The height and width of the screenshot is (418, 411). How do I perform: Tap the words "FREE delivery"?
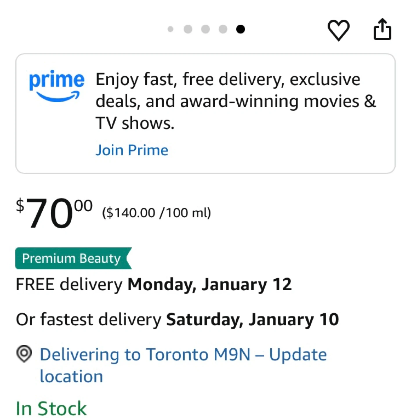(x=69, y=284)
